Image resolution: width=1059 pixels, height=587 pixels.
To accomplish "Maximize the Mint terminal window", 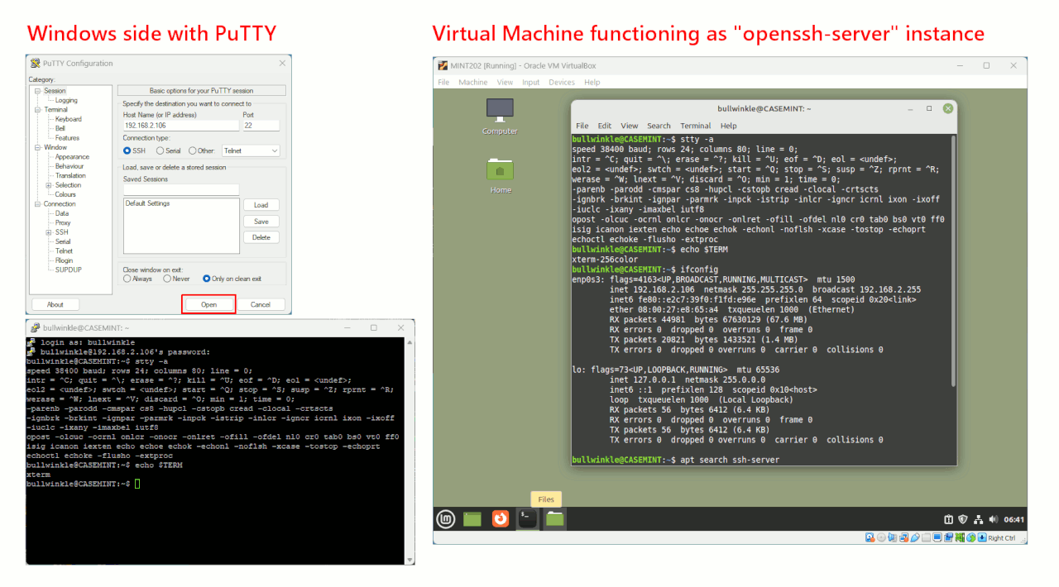I will click(929, 108).
